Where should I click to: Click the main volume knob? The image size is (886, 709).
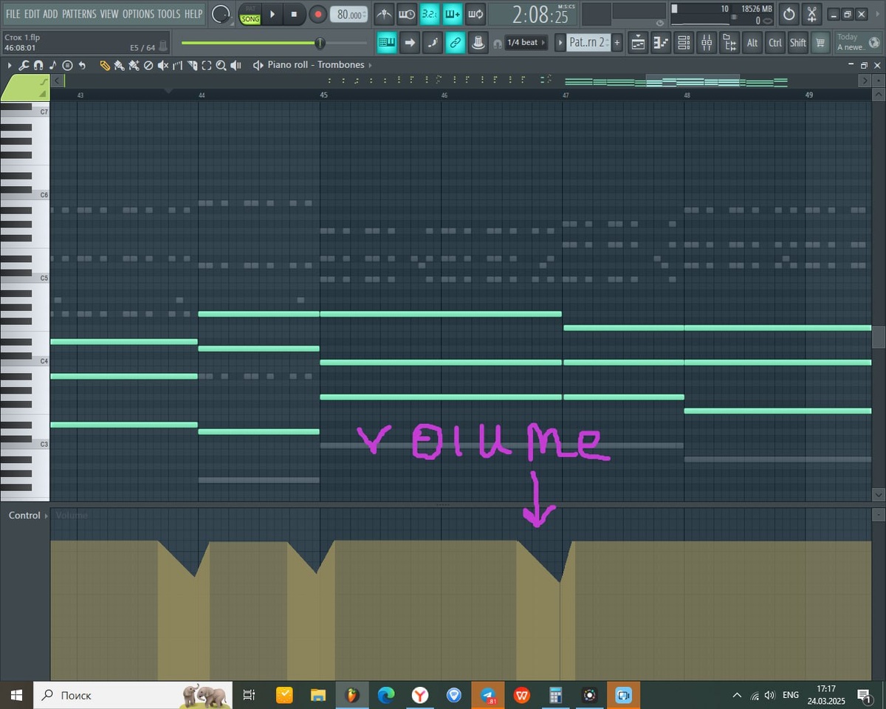[220, 14]
